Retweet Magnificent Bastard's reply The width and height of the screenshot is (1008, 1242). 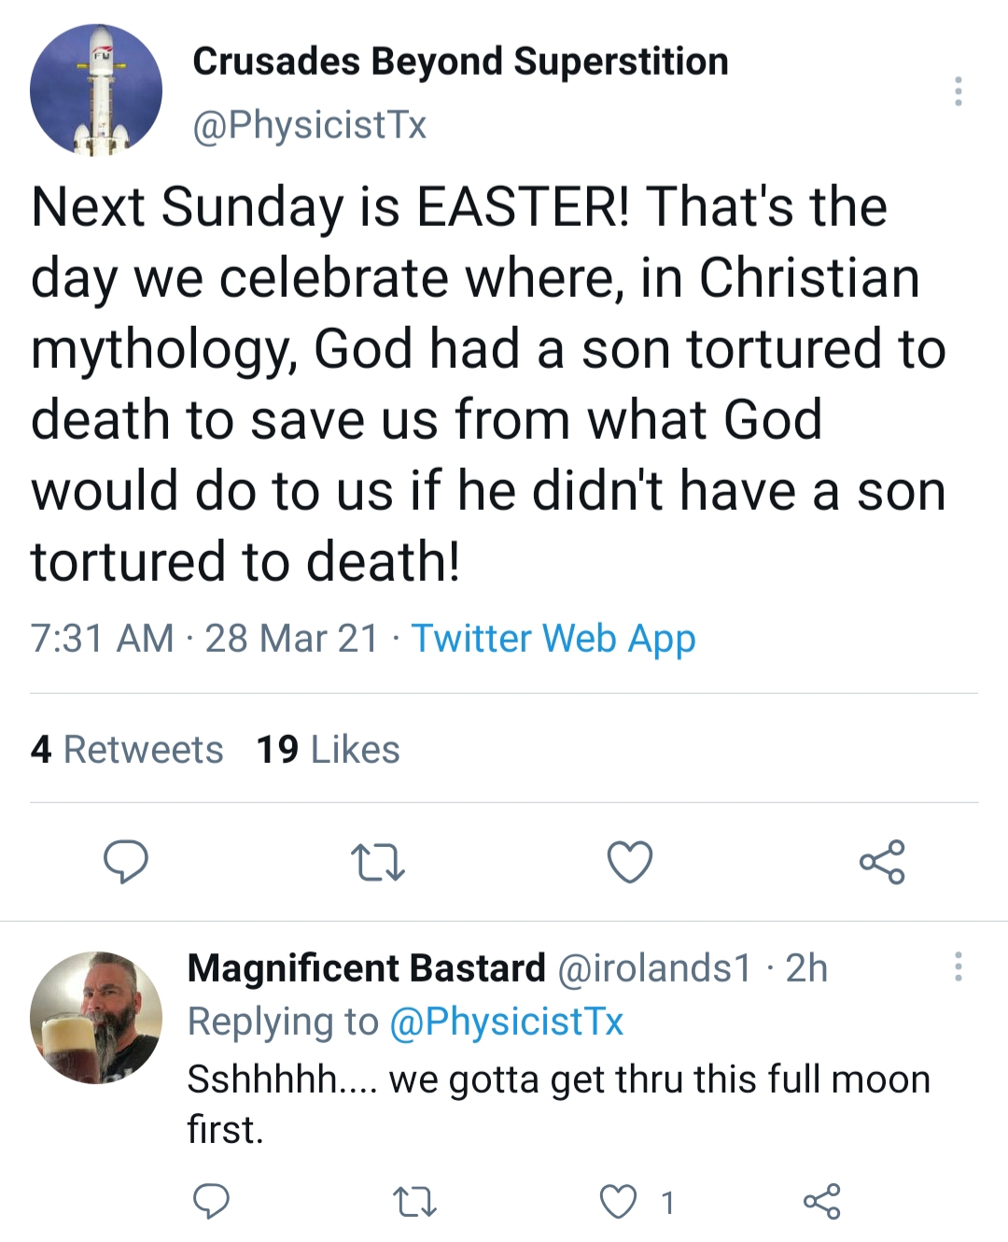(x=414, y=1202)
